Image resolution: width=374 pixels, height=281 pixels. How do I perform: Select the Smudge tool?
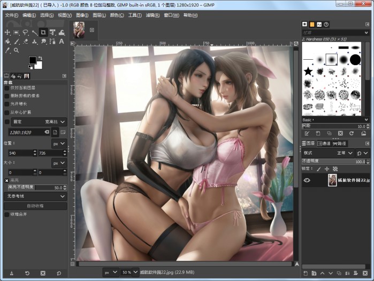(x=43, y=42)
